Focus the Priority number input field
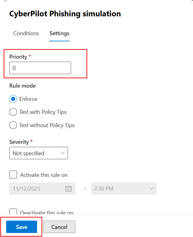This screenshot has width=193, height=237. [40, 68]
